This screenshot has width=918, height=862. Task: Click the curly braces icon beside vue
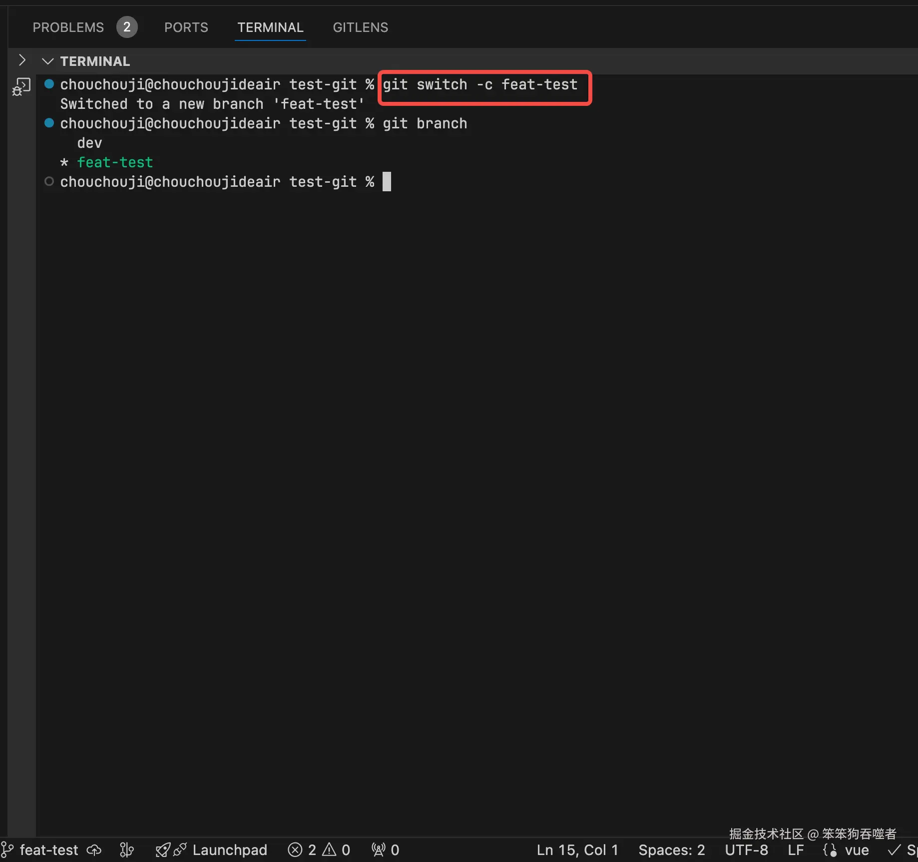click(x=830, y=850)
